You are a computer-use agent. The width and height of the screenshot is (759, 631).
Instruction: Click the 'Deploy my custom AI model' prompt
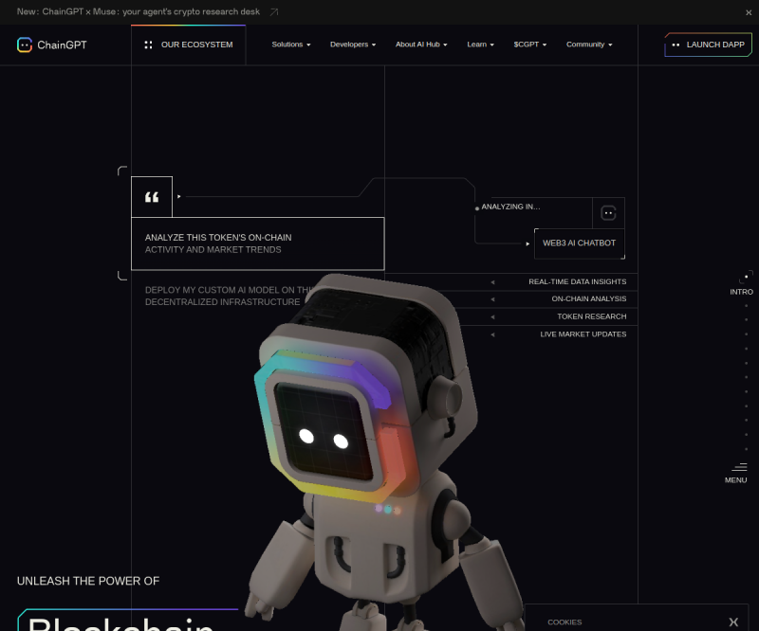point(230,296)
